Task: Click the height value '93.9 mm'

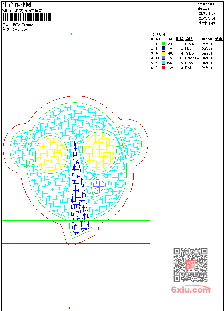Action: 215,14
